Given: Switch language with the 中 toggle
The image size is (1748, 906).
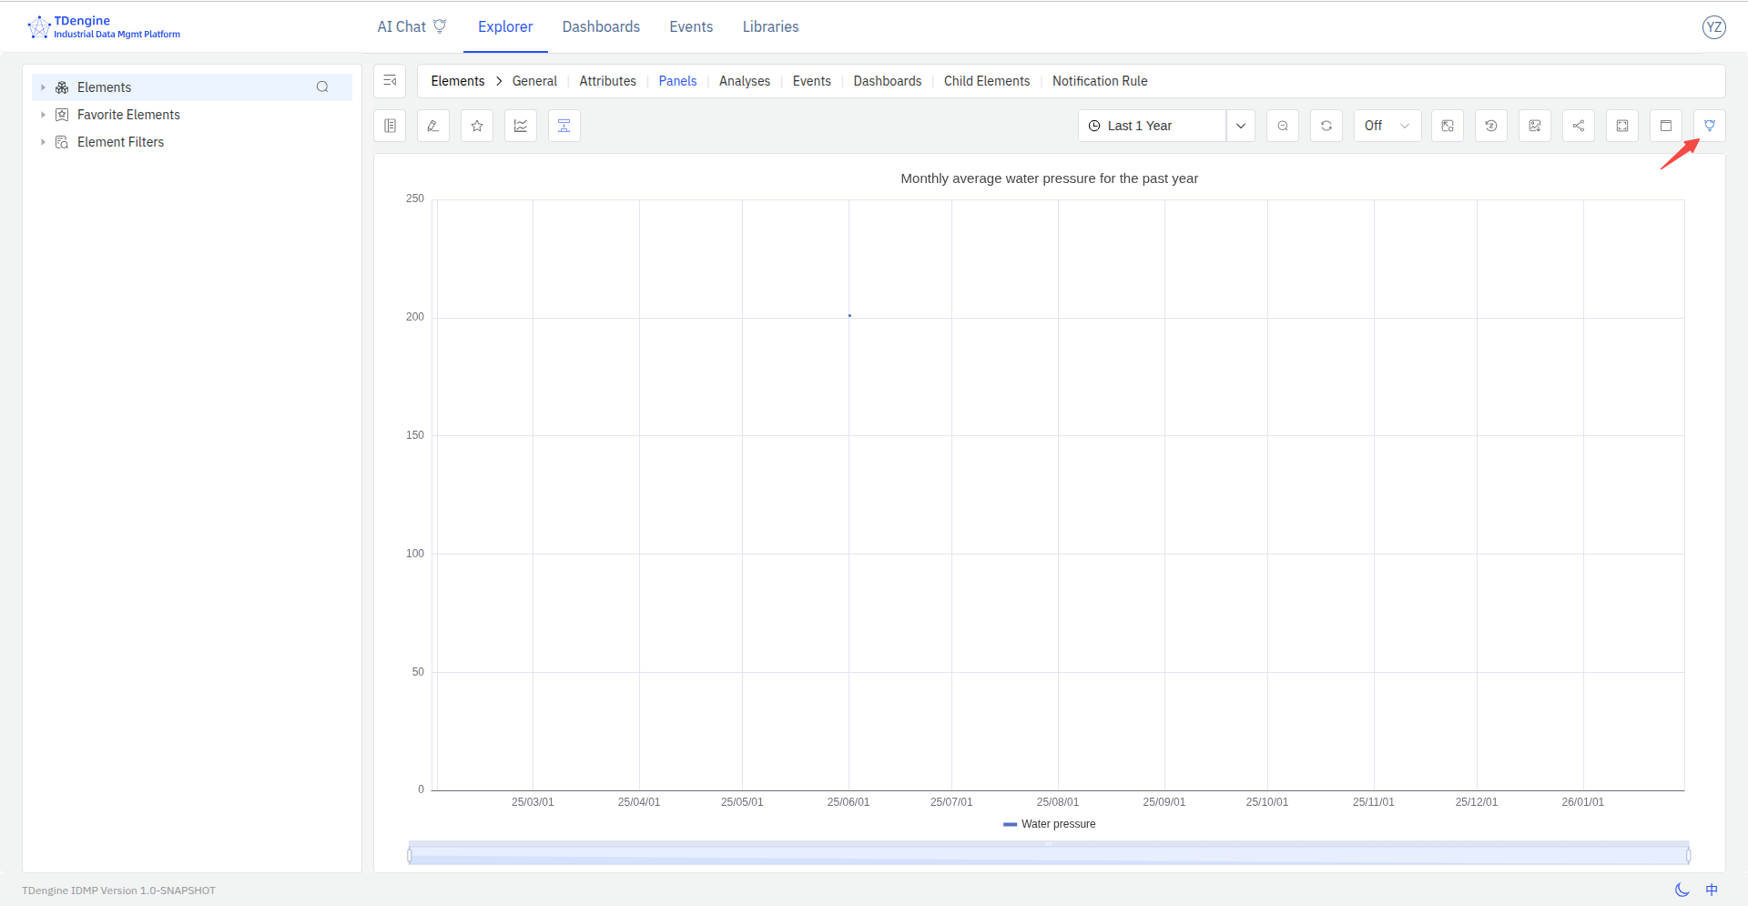Looking at the screenshot, I should [x=1712, y=890].
